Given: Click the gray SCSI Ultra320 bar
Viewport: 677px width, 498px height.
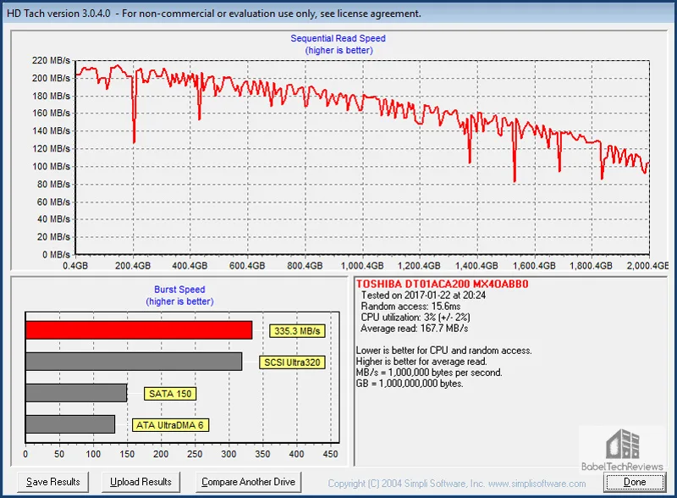Looking at the screenshot, I should [x=134, y=362].
